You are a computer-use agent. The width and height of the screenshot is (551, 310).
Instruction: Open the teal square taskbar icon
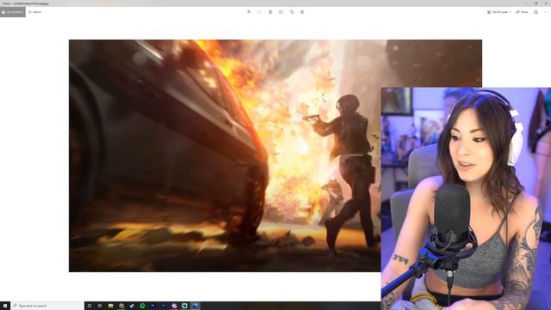[185, 306]
